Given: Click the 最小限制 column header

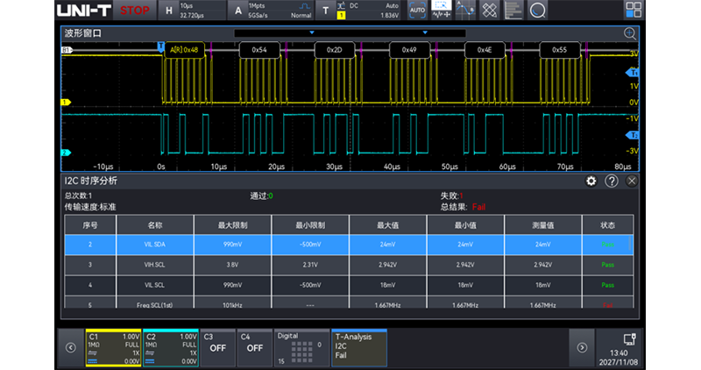Looking at the screenshot, I should 310,225.
